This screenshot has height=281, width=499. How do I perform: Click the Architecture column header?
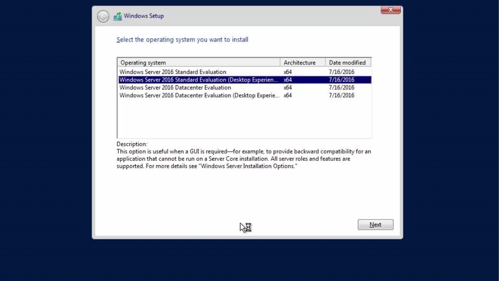303,62
